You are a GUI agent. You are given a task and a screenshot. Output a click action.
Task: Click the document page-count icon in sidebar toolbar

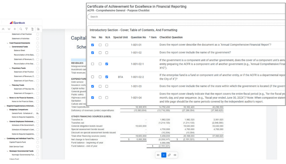32,29
